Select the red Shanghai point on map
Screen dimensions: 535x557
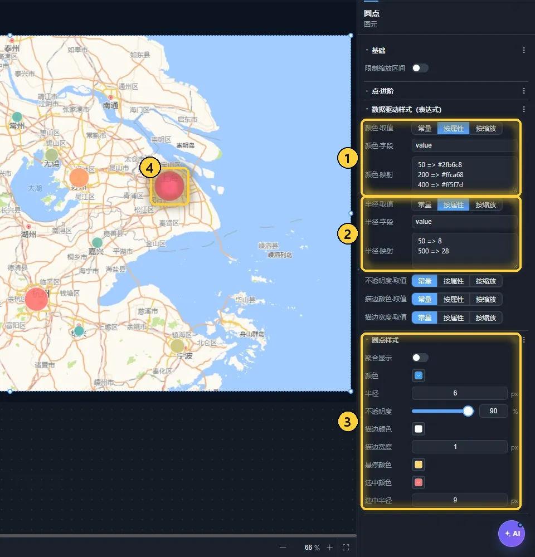click(169, 186)
